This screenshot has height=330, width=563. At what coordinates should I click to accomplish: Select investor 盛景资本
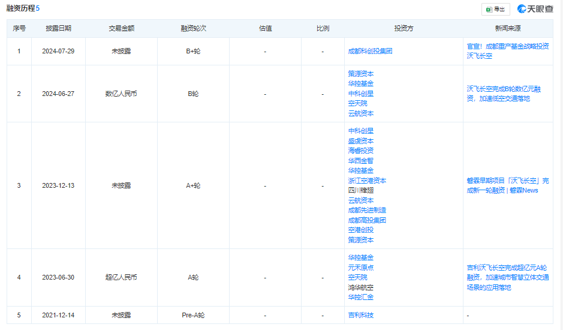pos(361,141)
